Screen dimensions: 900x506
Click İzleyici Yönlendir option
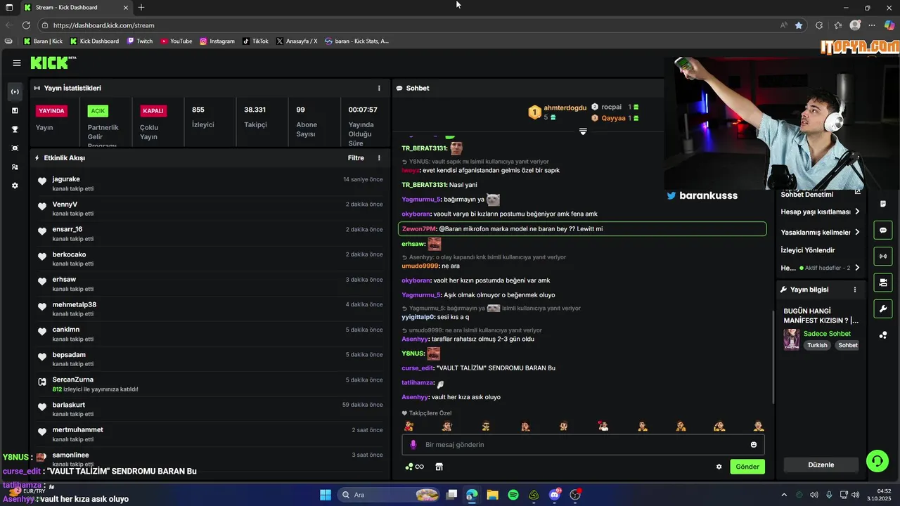click(x=808, y=250)
